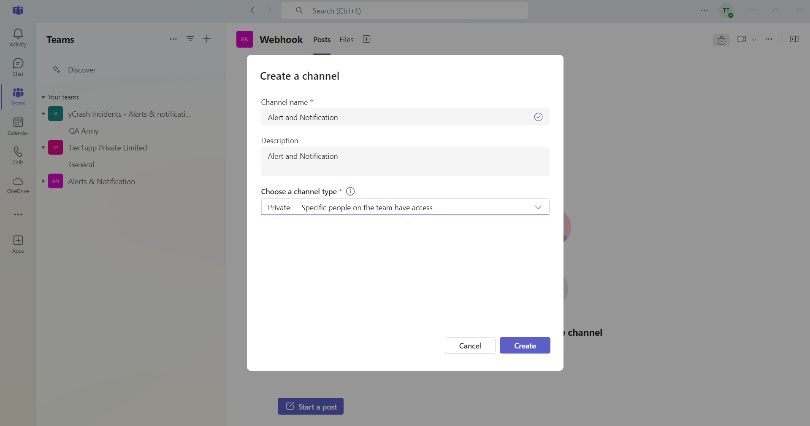Open the Activity feed icon
This screenshot has height=426, width=810.
point(18,38)
